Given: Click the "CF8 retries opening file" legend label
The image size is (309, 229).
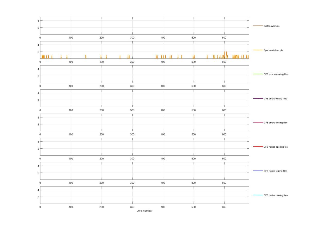Looking at the screenshot, I should 276,147.
